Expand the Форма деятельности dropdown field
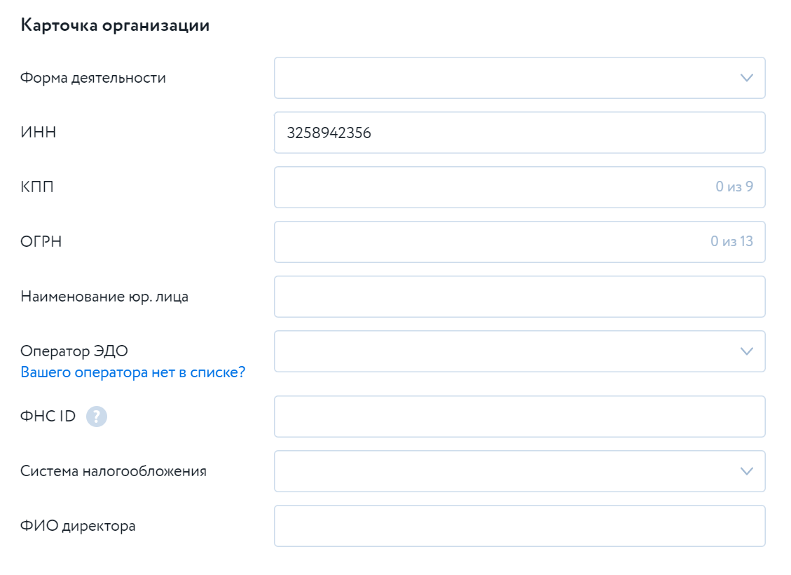This screenshot has width=791, height=575. [x=504, y=78]
